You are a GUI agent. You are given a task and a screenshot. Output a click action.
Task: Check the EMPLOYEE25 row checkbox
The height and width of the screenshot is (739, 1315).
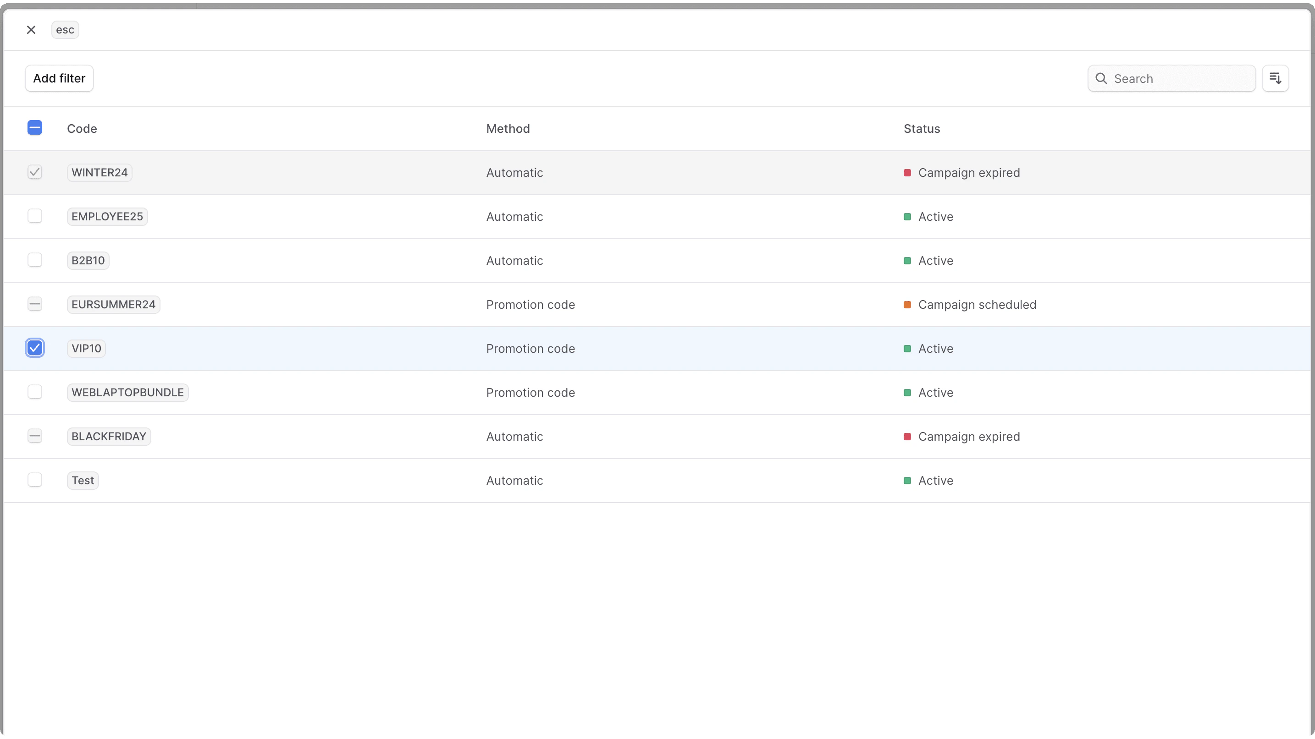[35, 216]
